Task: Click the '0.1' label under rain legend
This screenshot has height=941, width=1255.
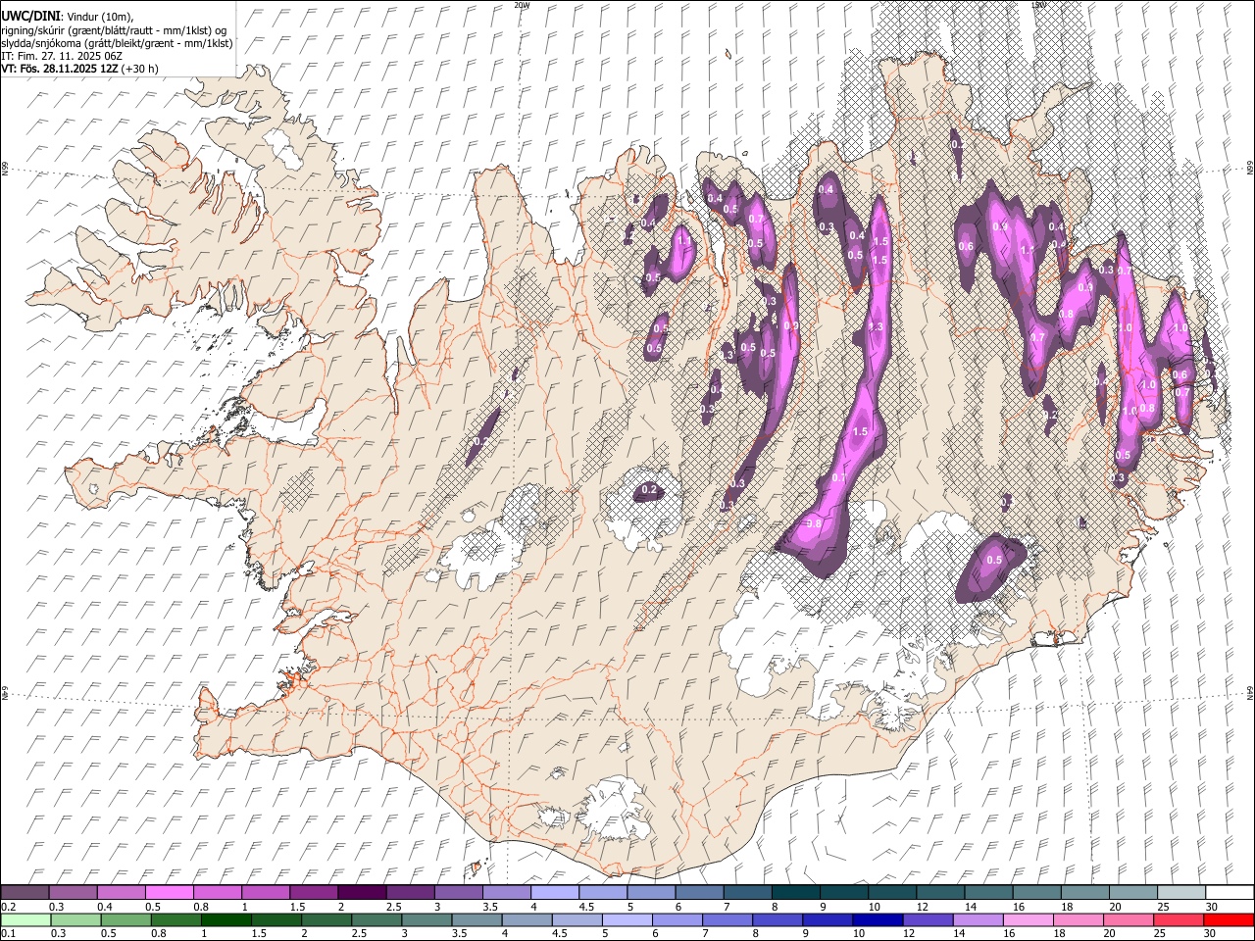Action: [8, 933]
